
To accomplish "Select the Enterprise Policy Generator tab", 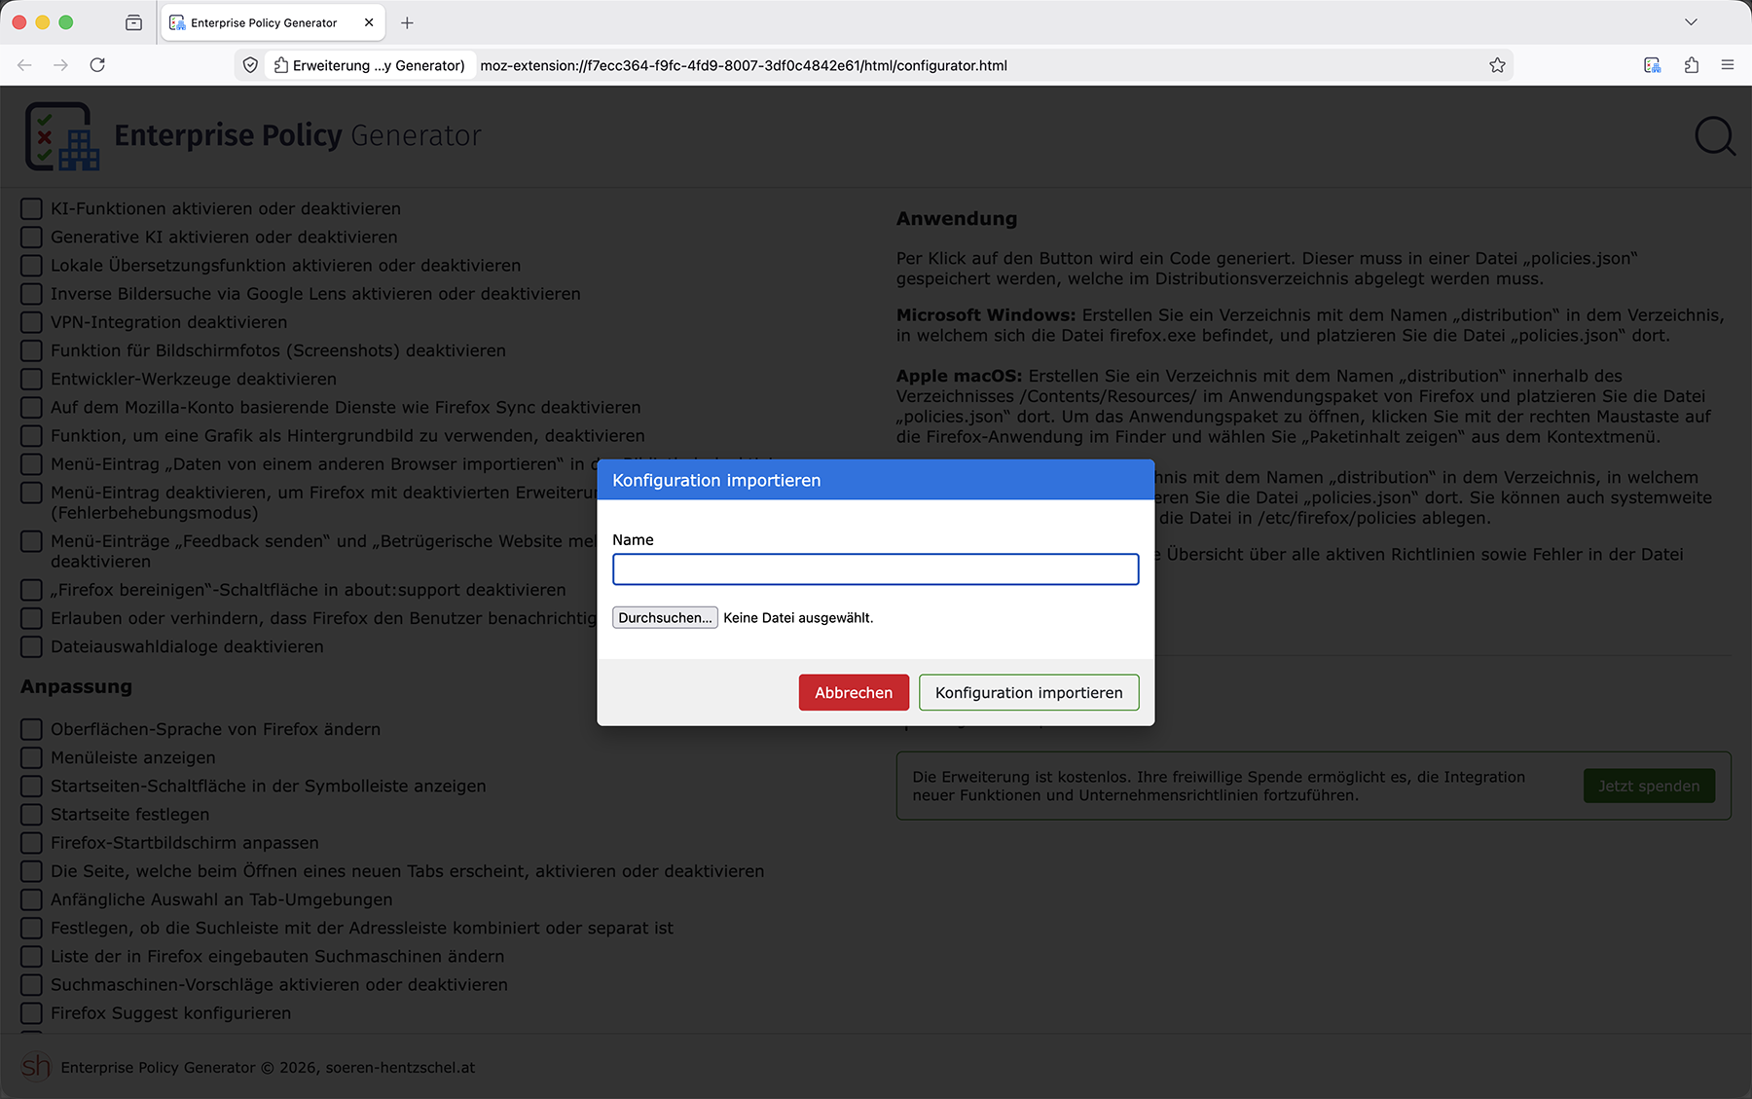I will [263, 22].
